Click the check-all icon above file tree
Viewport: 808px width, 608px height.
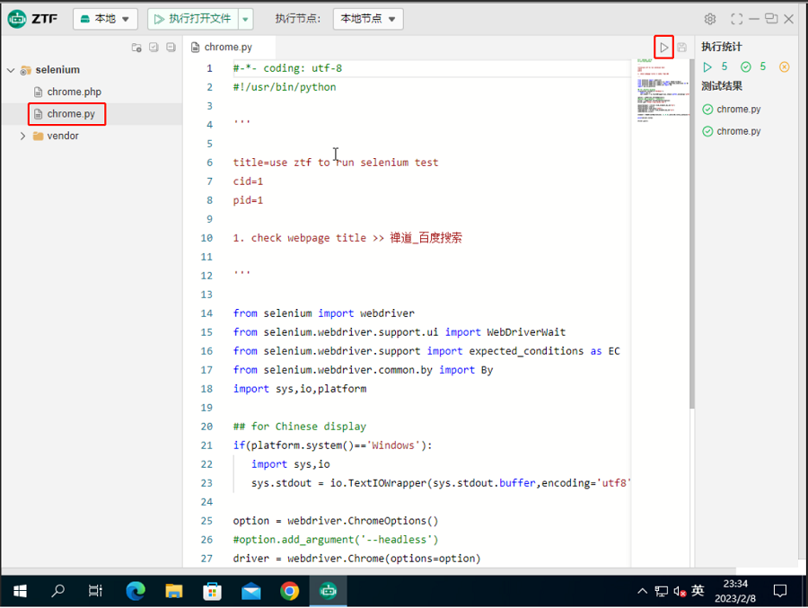154,48
